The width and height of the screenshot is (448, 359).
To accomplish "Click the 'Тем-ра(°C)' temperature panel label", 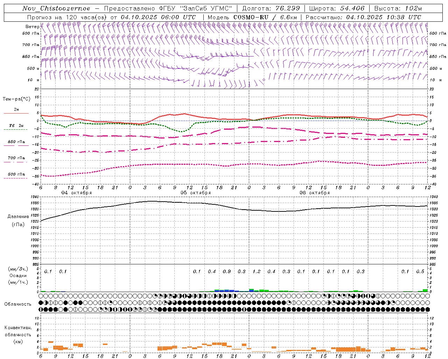I will (16, 99).
